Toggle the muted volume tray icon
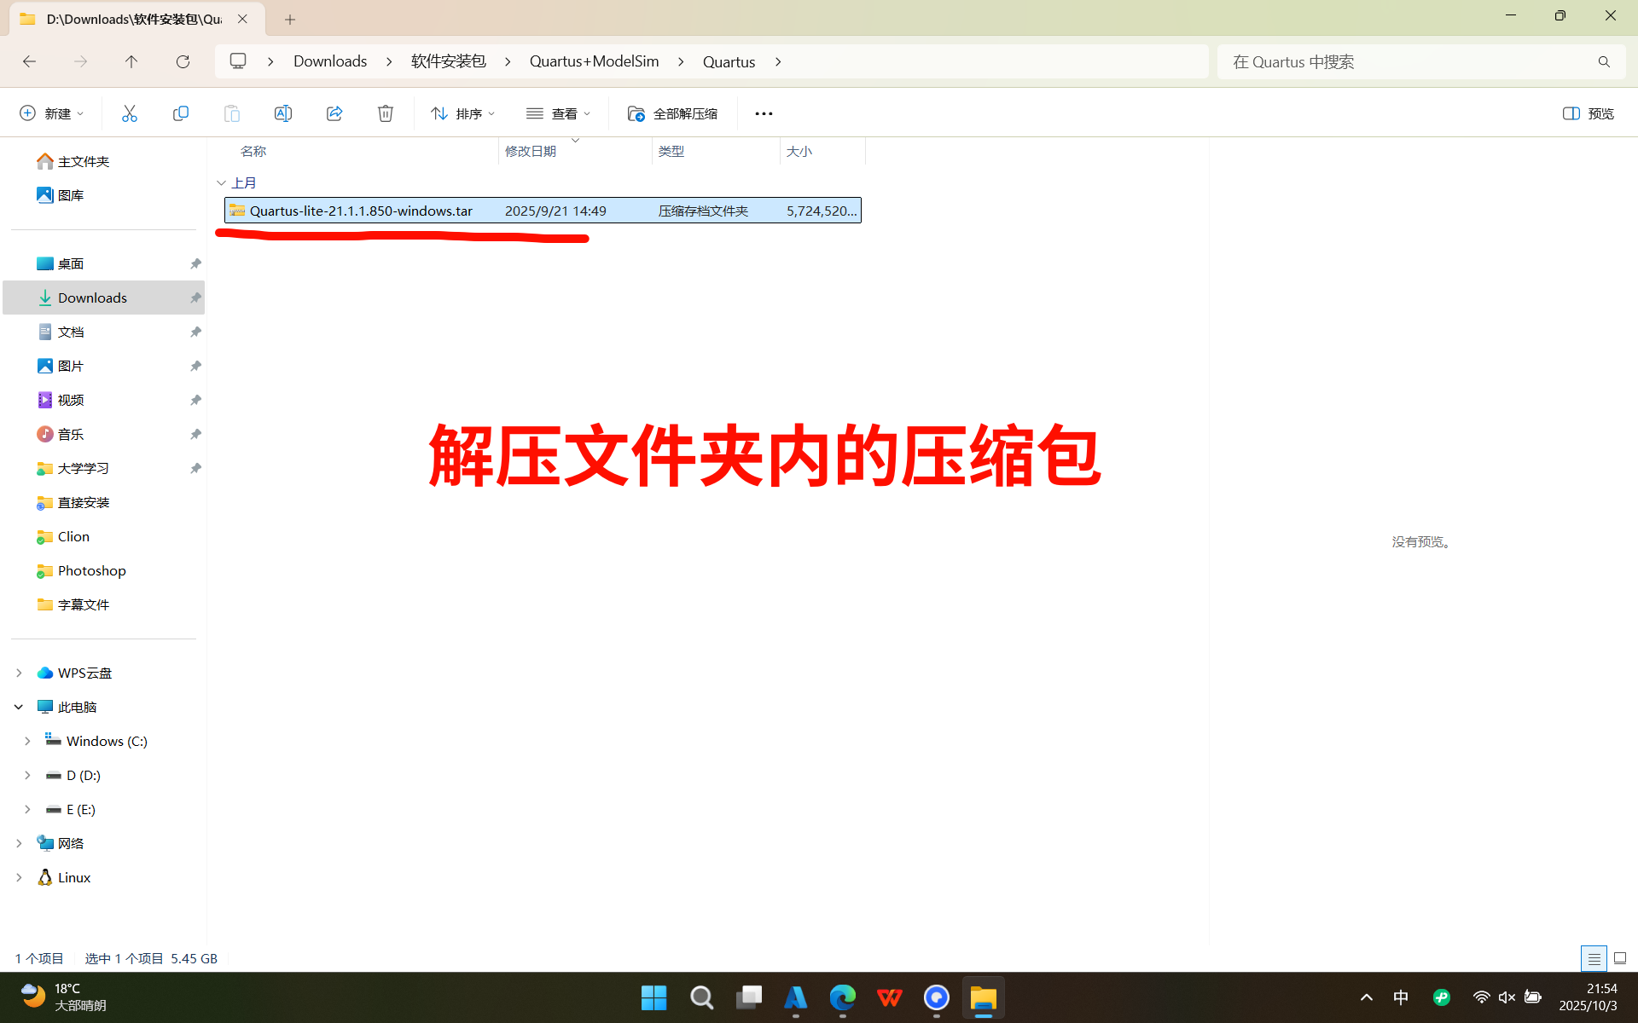 (1507, 997)
